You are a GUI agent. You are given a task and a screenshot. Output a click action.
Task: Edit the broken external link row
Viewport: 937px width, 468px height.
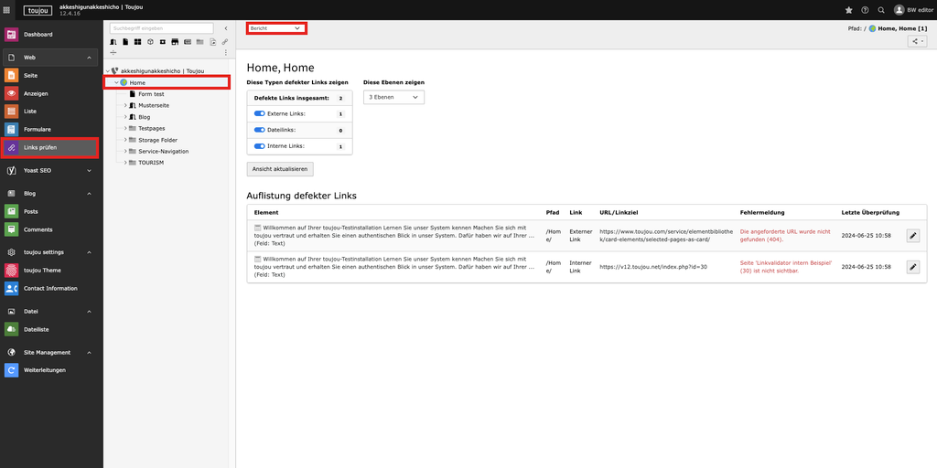point(912,236)
